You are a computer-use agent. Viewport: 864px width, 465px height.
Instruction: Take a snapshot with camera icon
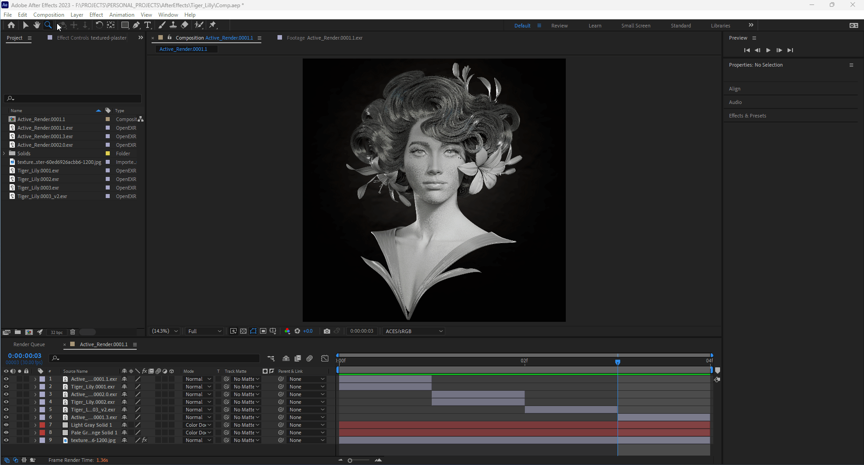[x=327, y=331]
